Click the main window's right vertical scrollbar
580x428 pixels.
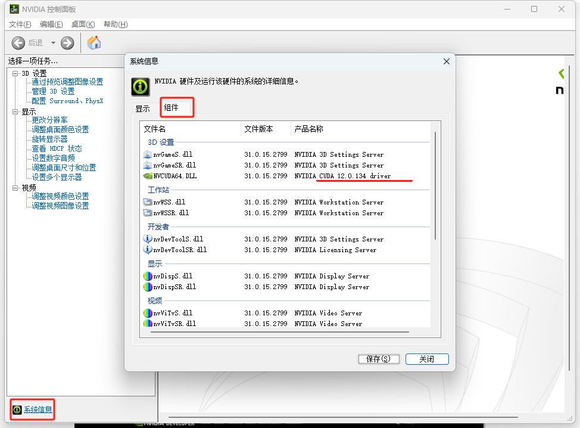coord(569,218)
